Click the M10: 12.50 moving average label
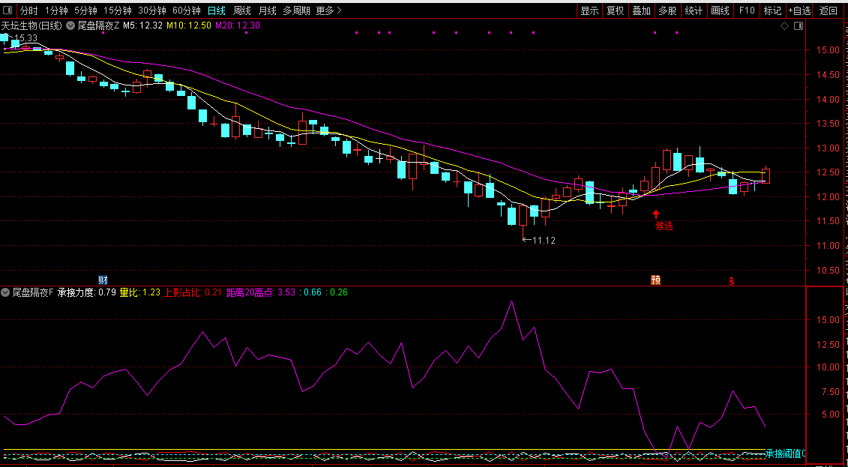 point(188,25)
